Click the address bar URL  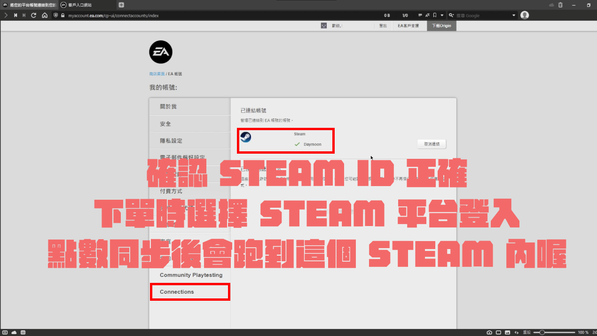[113, 16]
